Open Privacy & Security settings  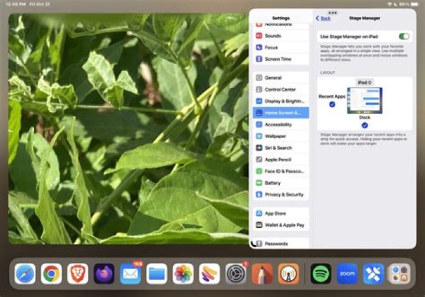point(281,194)
